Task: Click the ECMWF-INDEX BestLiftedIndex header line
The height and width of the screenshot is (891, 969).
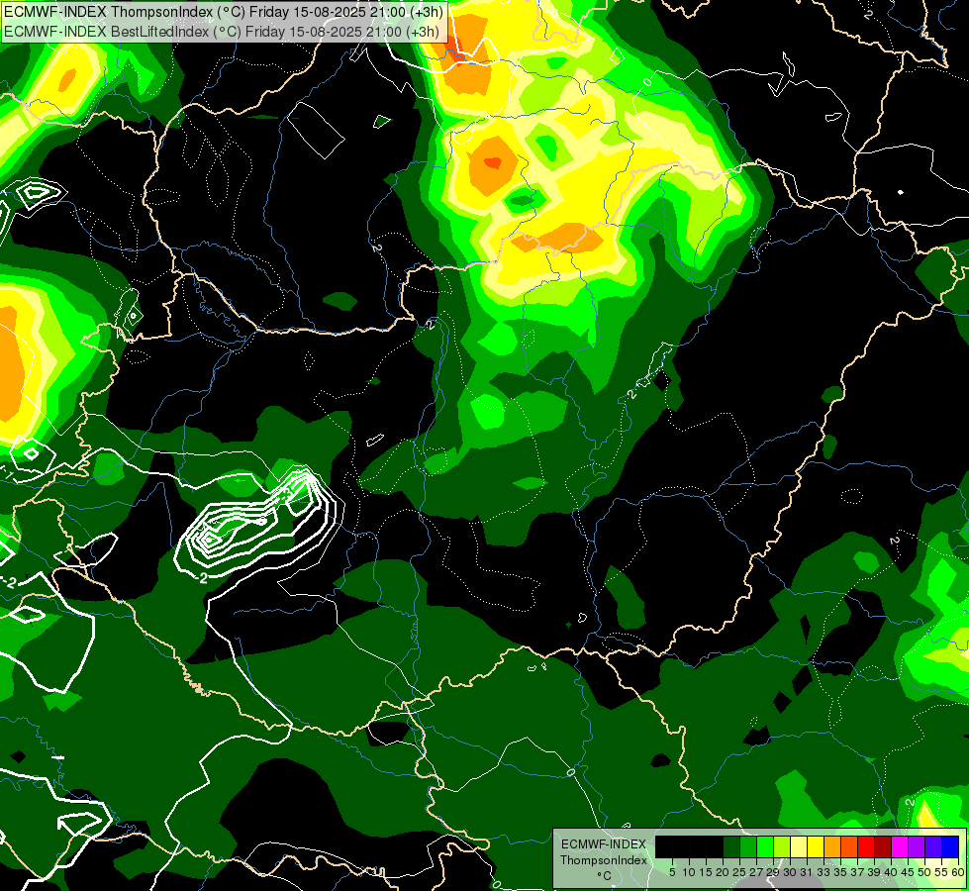Action: point(223,32)
